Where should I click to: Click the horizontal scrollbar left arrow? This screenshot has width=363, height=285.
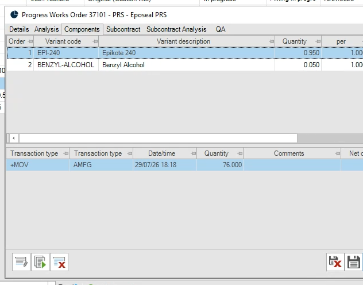[14, 138]
